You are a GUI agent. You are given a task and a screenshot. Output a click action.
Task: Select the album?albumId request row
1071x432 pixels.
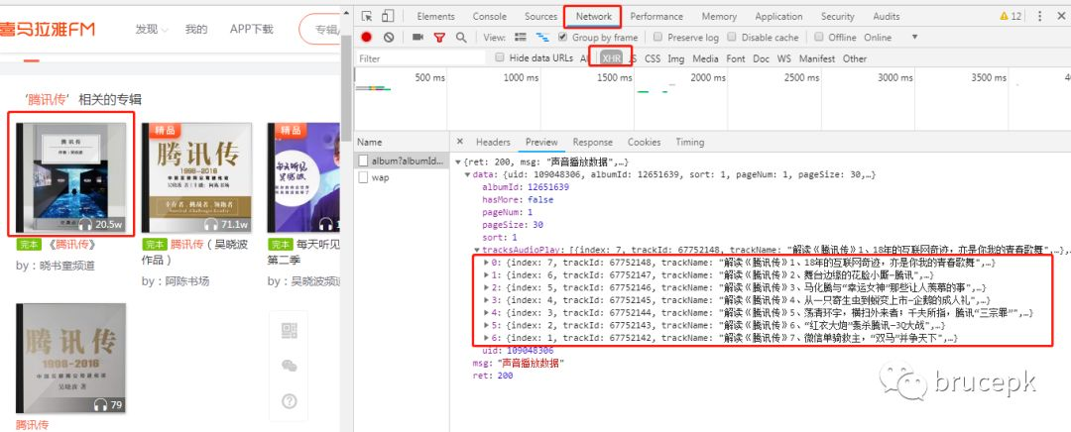pos(402,162)
